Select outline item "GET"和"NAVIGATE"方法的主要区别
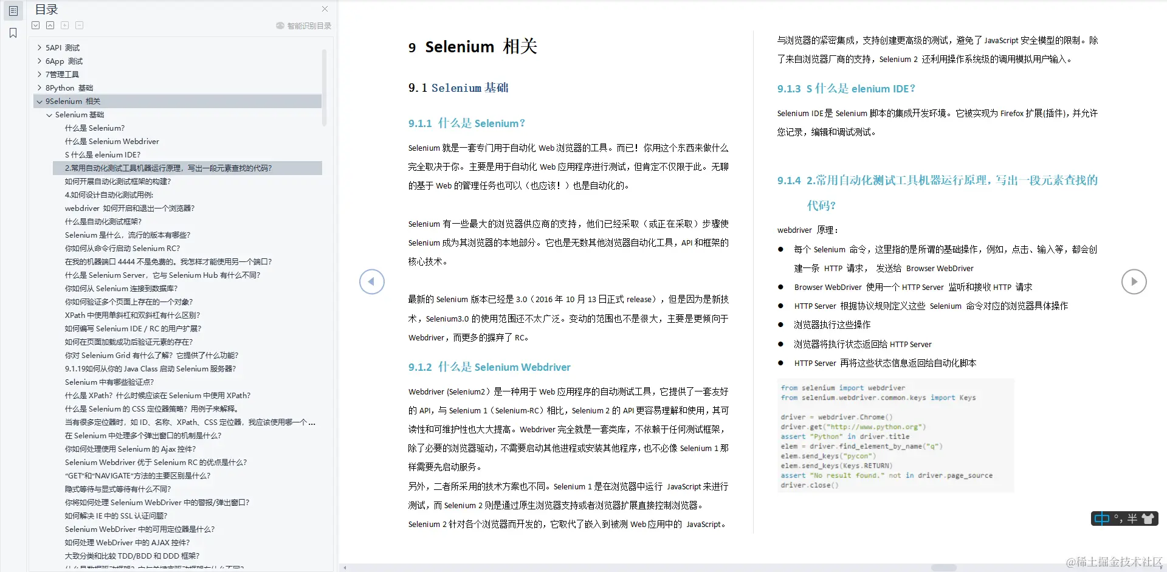Screen dimensions: 1167x572 [137, 475]
